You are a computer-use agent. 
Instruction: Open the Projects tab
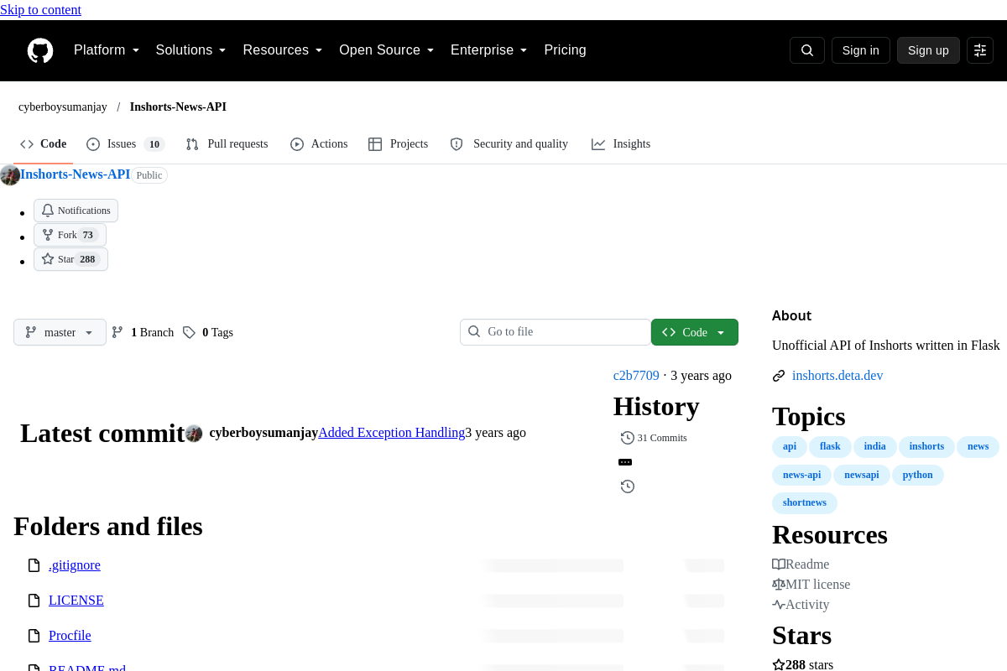coord(399,144)
